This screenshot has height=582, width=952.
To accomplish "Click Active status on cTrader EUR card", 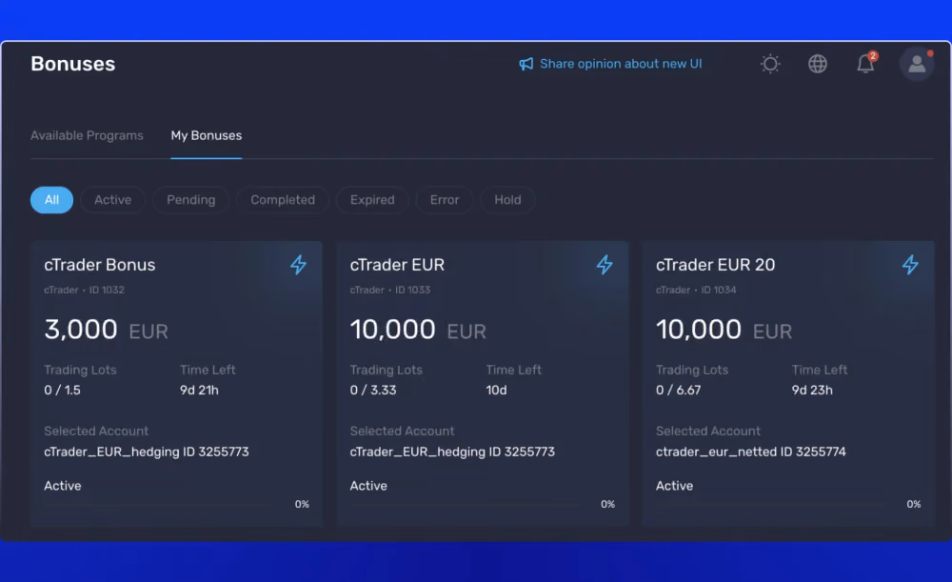I will click(368, 486).
